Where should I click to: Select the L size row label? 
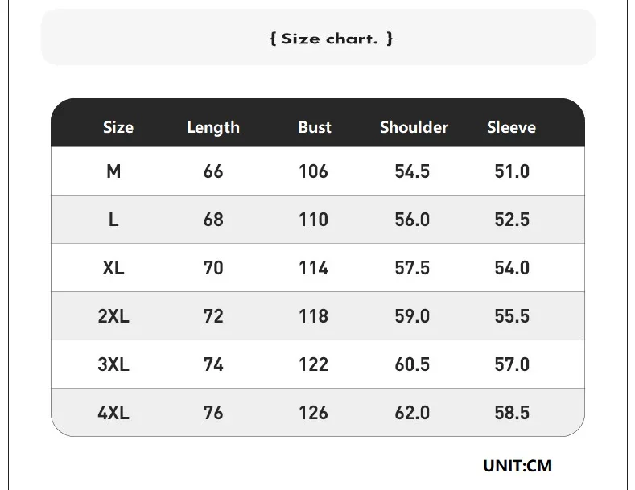pyautogui.click(x=113, y=220)
